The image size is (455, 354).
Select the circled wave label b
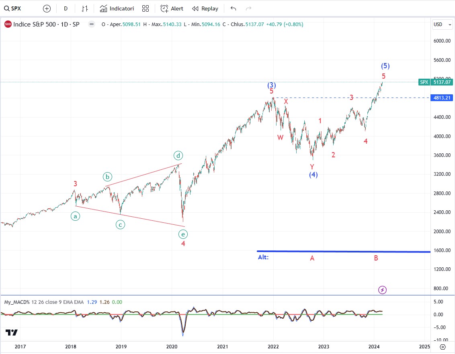pyautogui.click(x=107, y=177)
